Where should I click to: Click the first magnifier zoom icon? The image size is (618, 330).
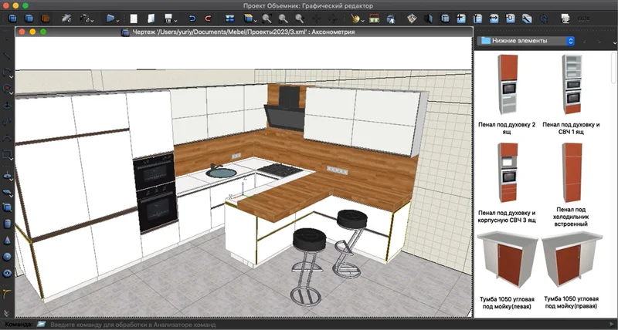[267, 17]
